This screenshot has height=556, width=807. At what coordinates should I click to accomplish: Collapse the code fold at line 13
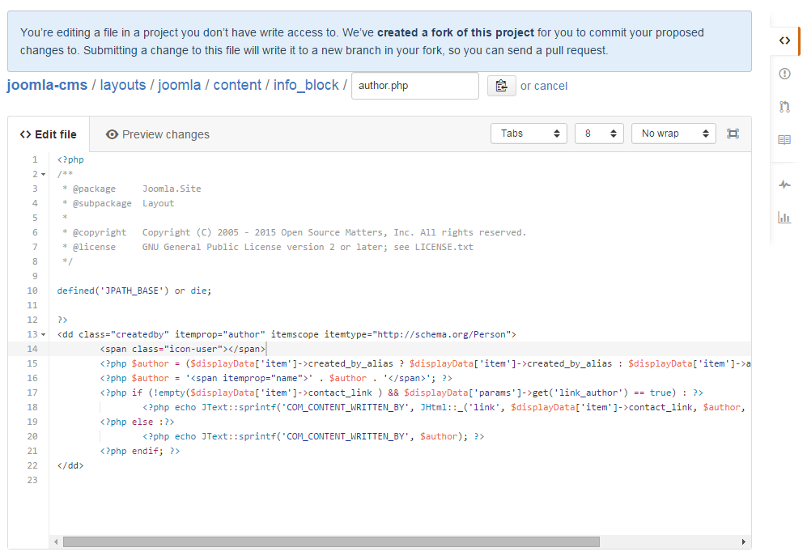coord(43,335)
